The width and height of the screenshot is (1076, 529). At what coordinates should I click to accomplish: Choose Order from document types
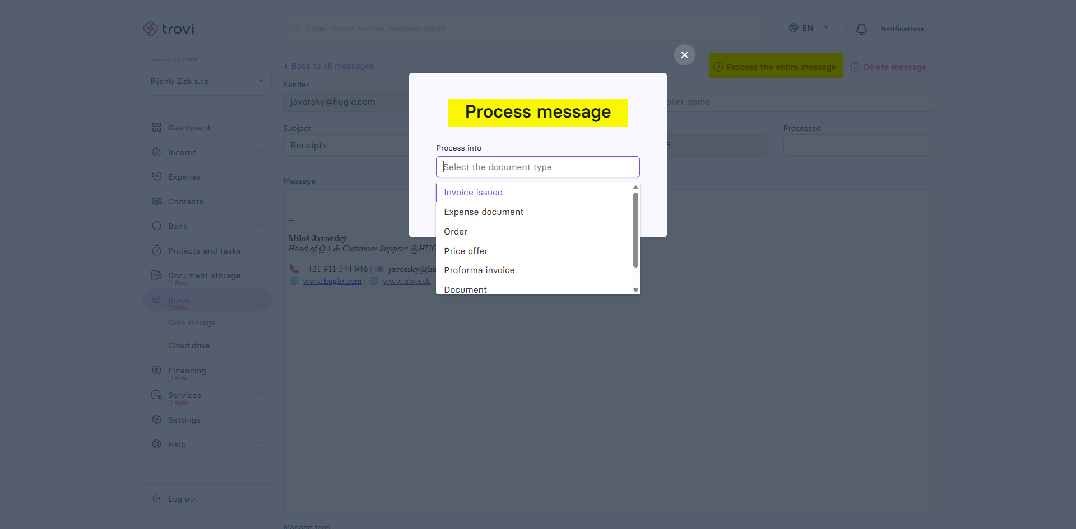click(x=534, y=231)
